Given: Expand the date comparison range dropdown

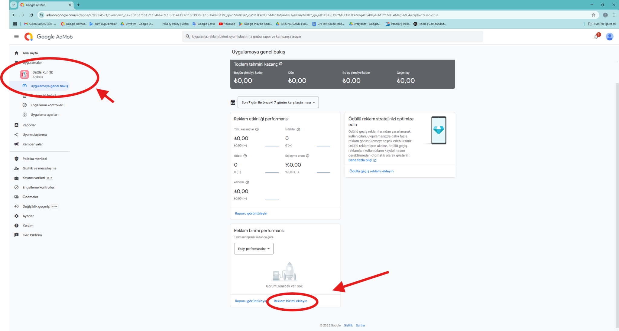Looking at the screenshot, I should [x=278, y=103].
